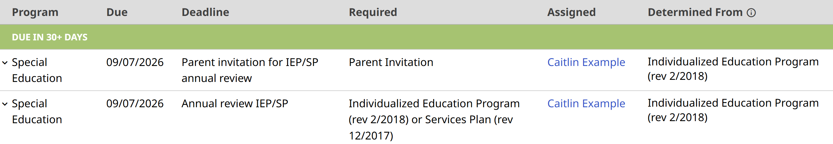Click the info icon beside Determined From
Image resolution: width=833 pixels, height=144 pixels.
coord(751,13)
